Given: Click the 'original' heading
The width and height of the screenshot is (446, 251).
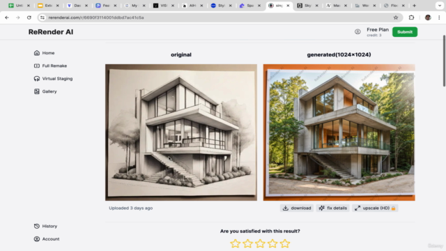Looking at the screenshot, I should [181, 54].
